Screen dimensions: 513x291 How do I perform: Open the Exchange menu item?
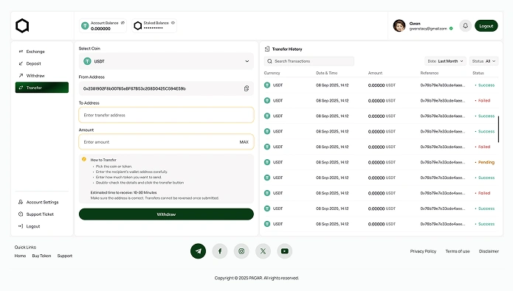pyautogui.click(x=42, y=52)
